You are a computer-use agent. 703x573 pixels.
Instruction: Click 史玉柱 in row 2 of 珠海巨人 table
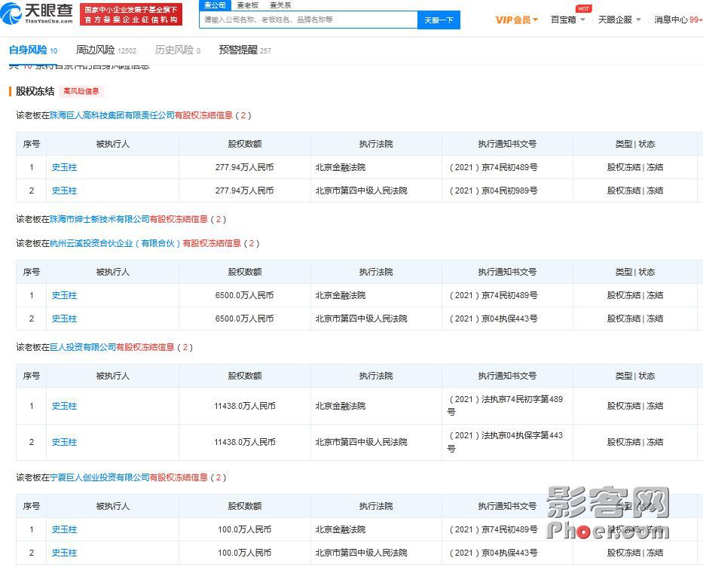click(x=65, y=190)
